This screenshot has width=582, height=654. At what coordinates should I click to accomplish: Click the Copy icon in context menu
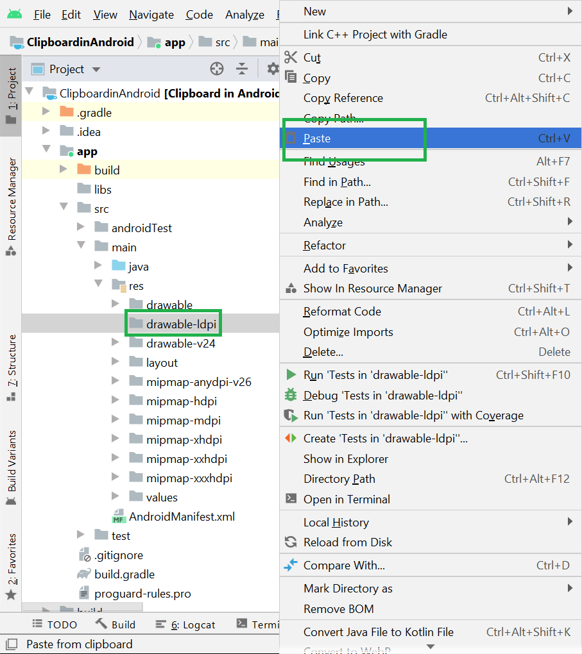click(x=291, y=77)
